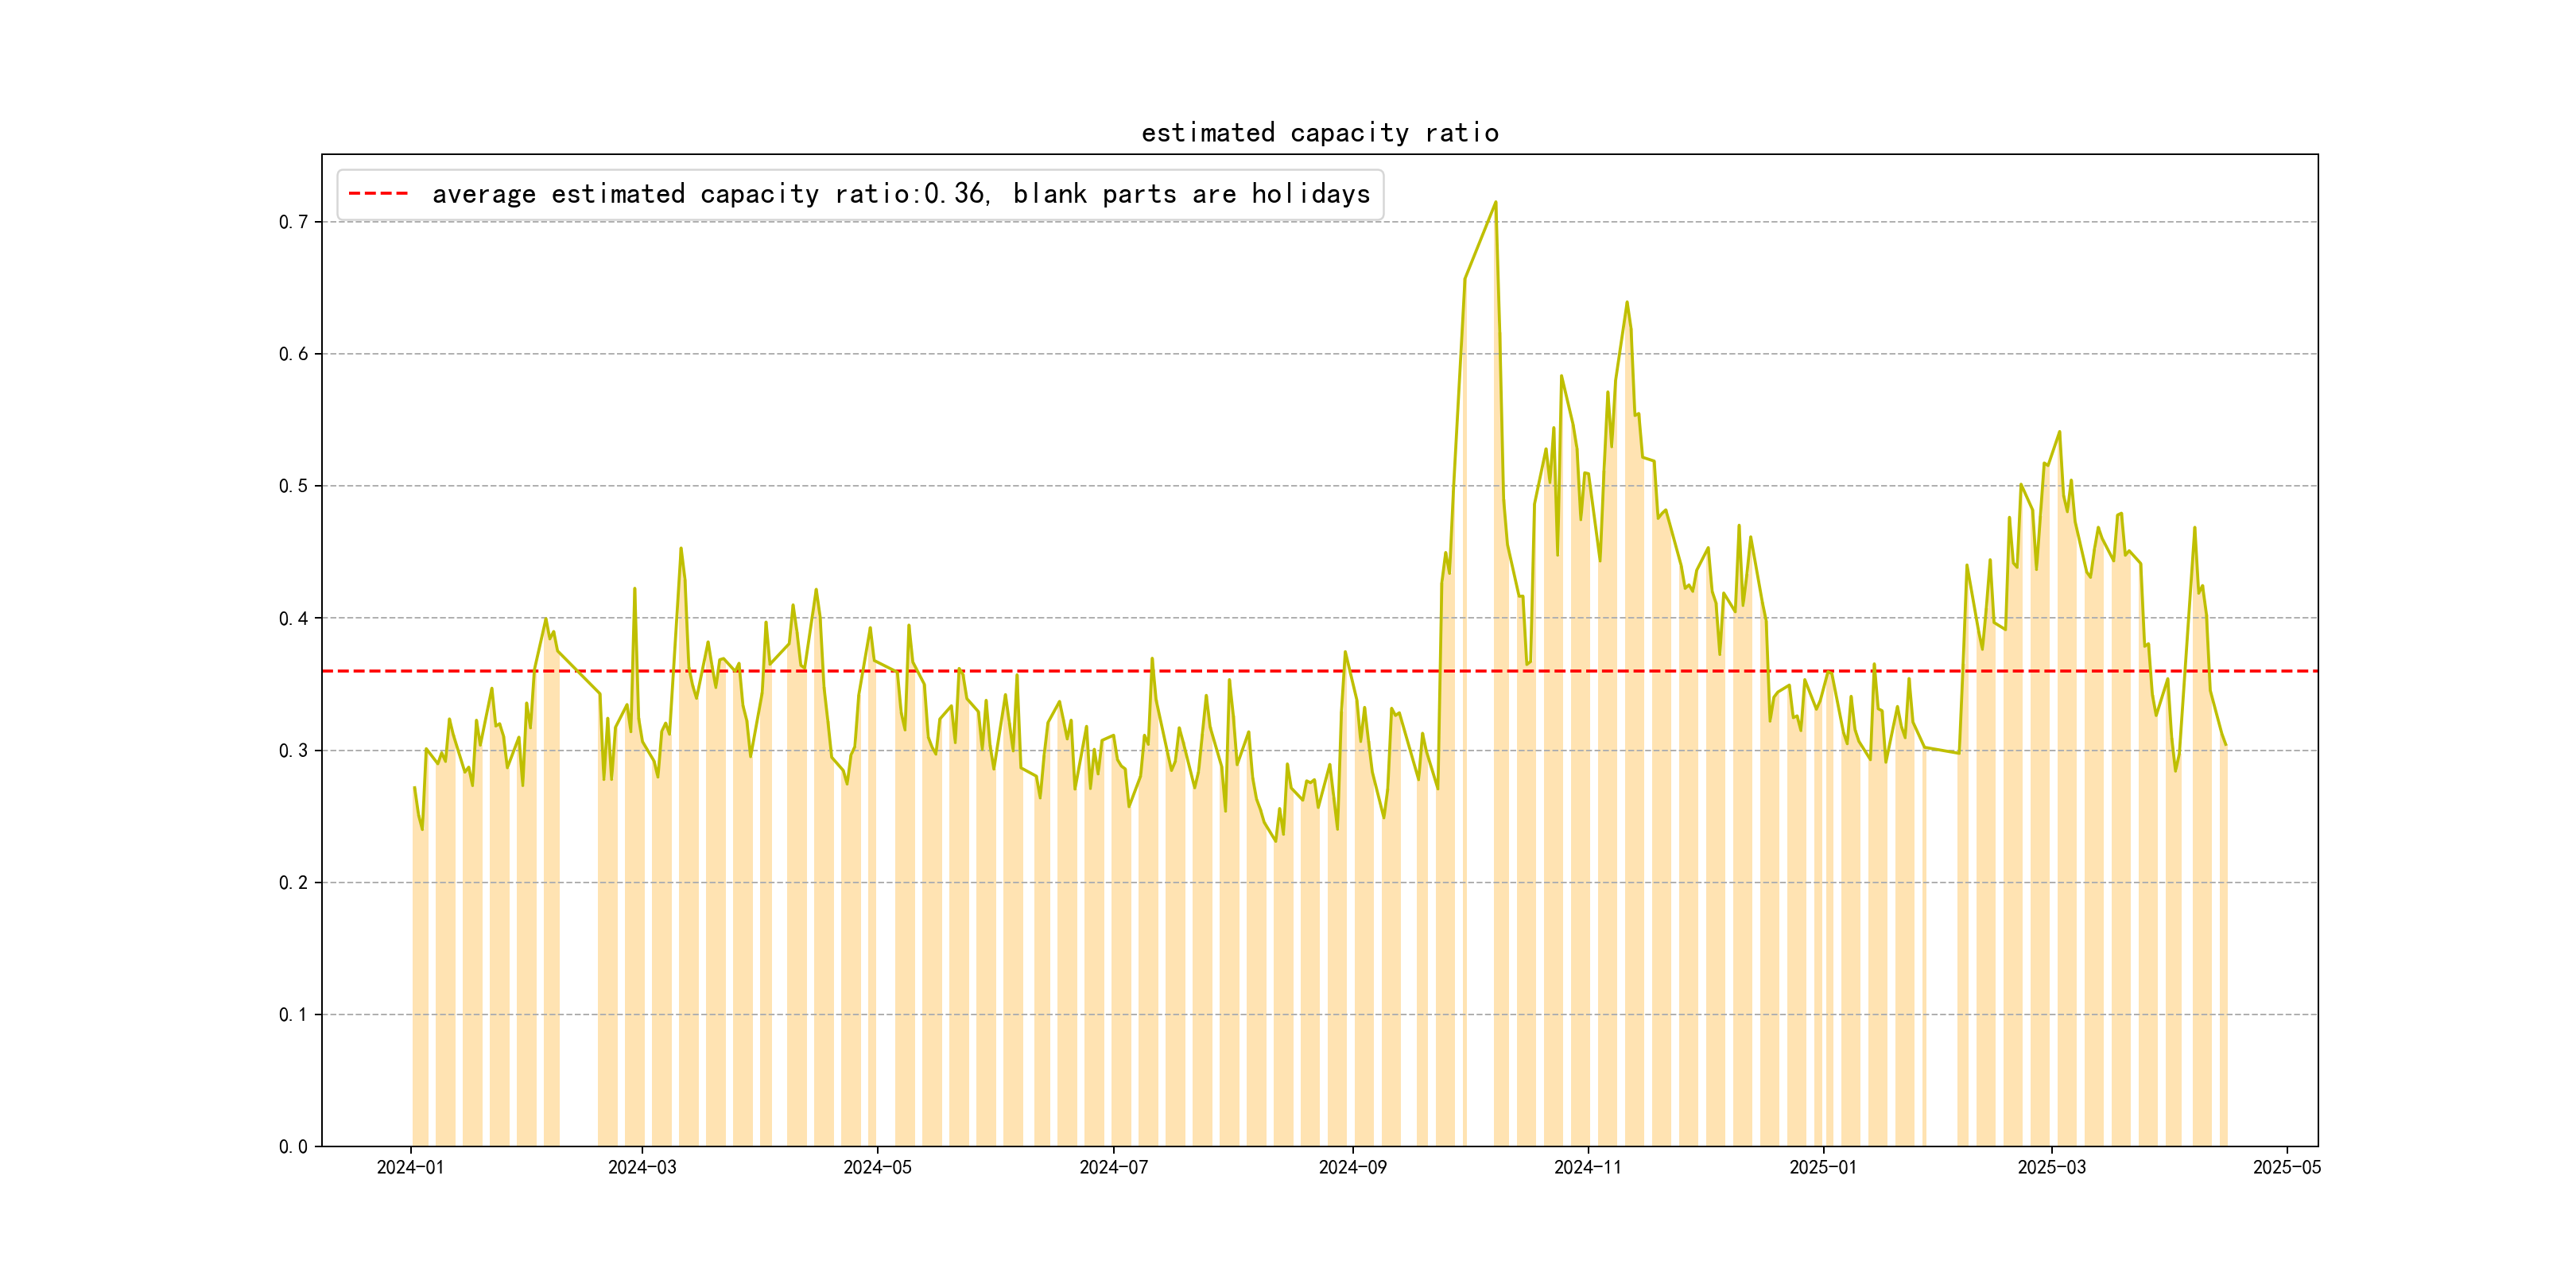Click the 2024-03 x-axis date label

click(x=642, y=1167)
